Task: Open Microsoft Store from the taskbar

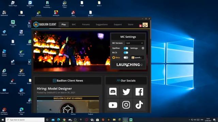Action: coord(97,120)
